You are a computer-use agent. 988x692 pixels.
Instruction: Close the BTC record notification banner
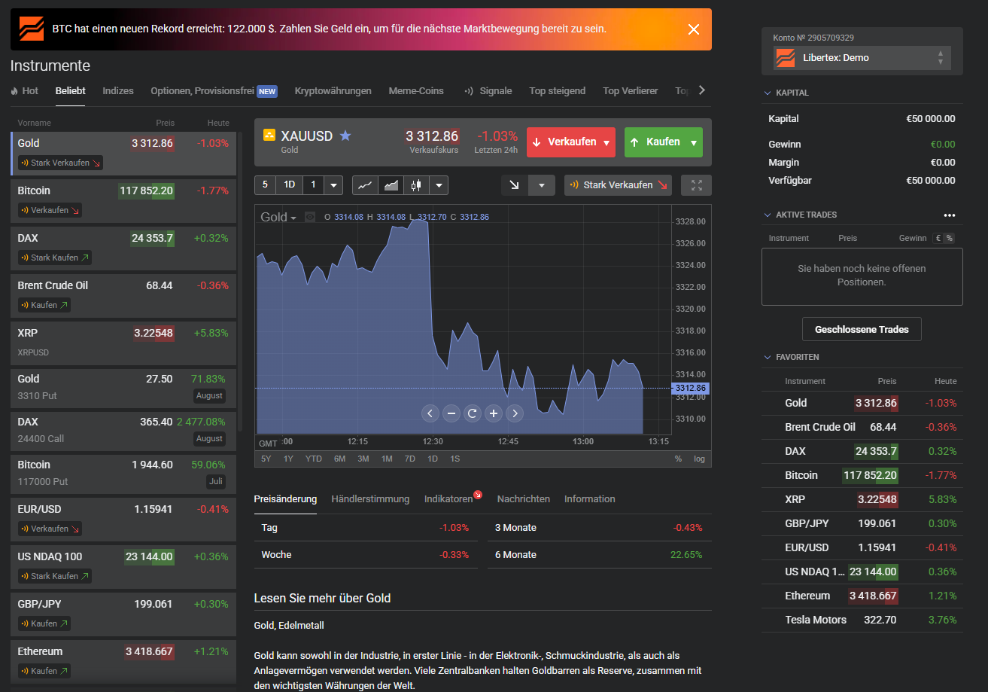coord(694,29)
